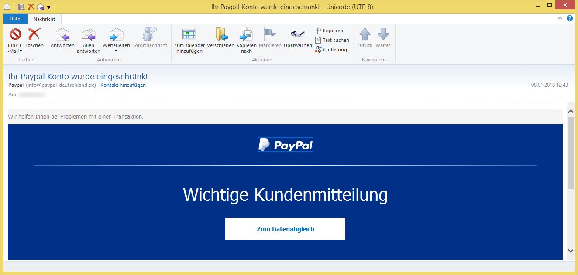The height and width of the screenshot is (275, 578).
Task: Reply to all with Allen antworten
Action: pos(89,41)
